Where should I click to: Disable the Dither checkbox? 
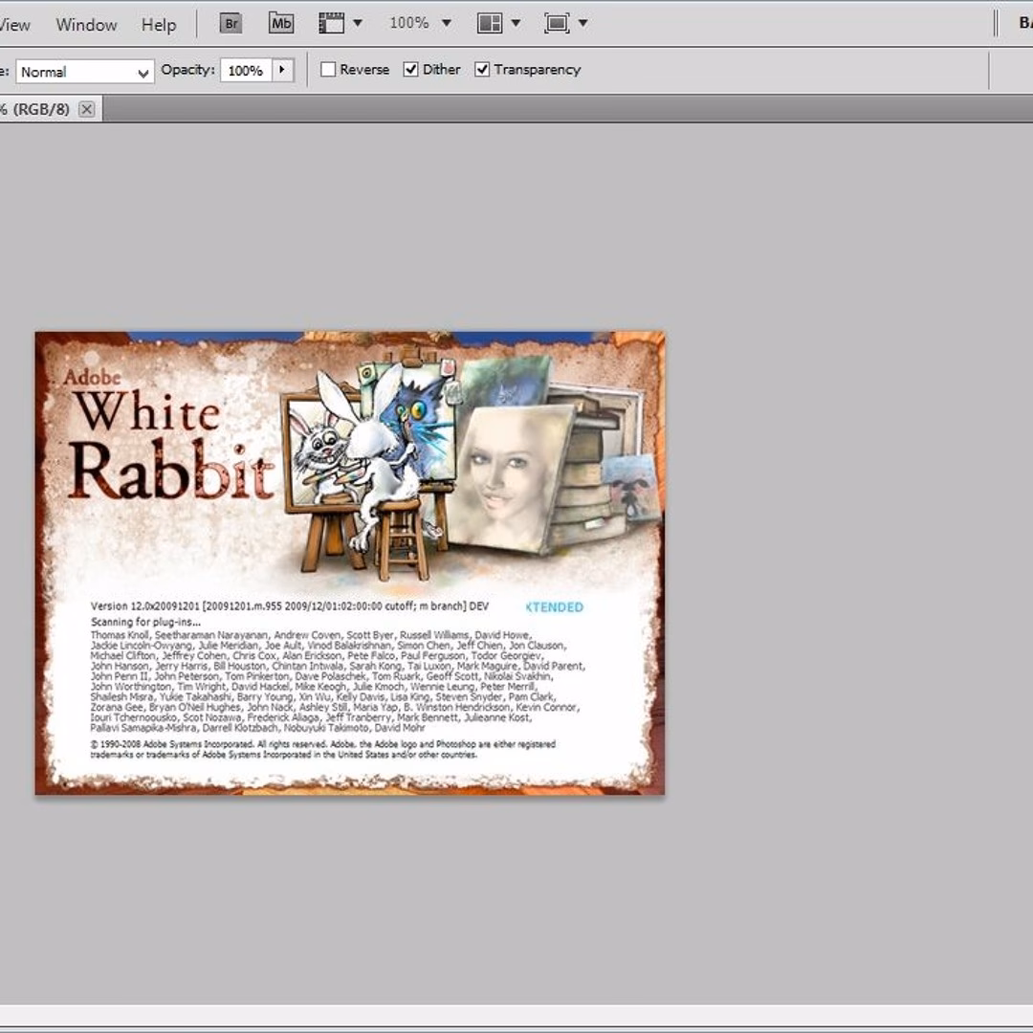(410, 69)
